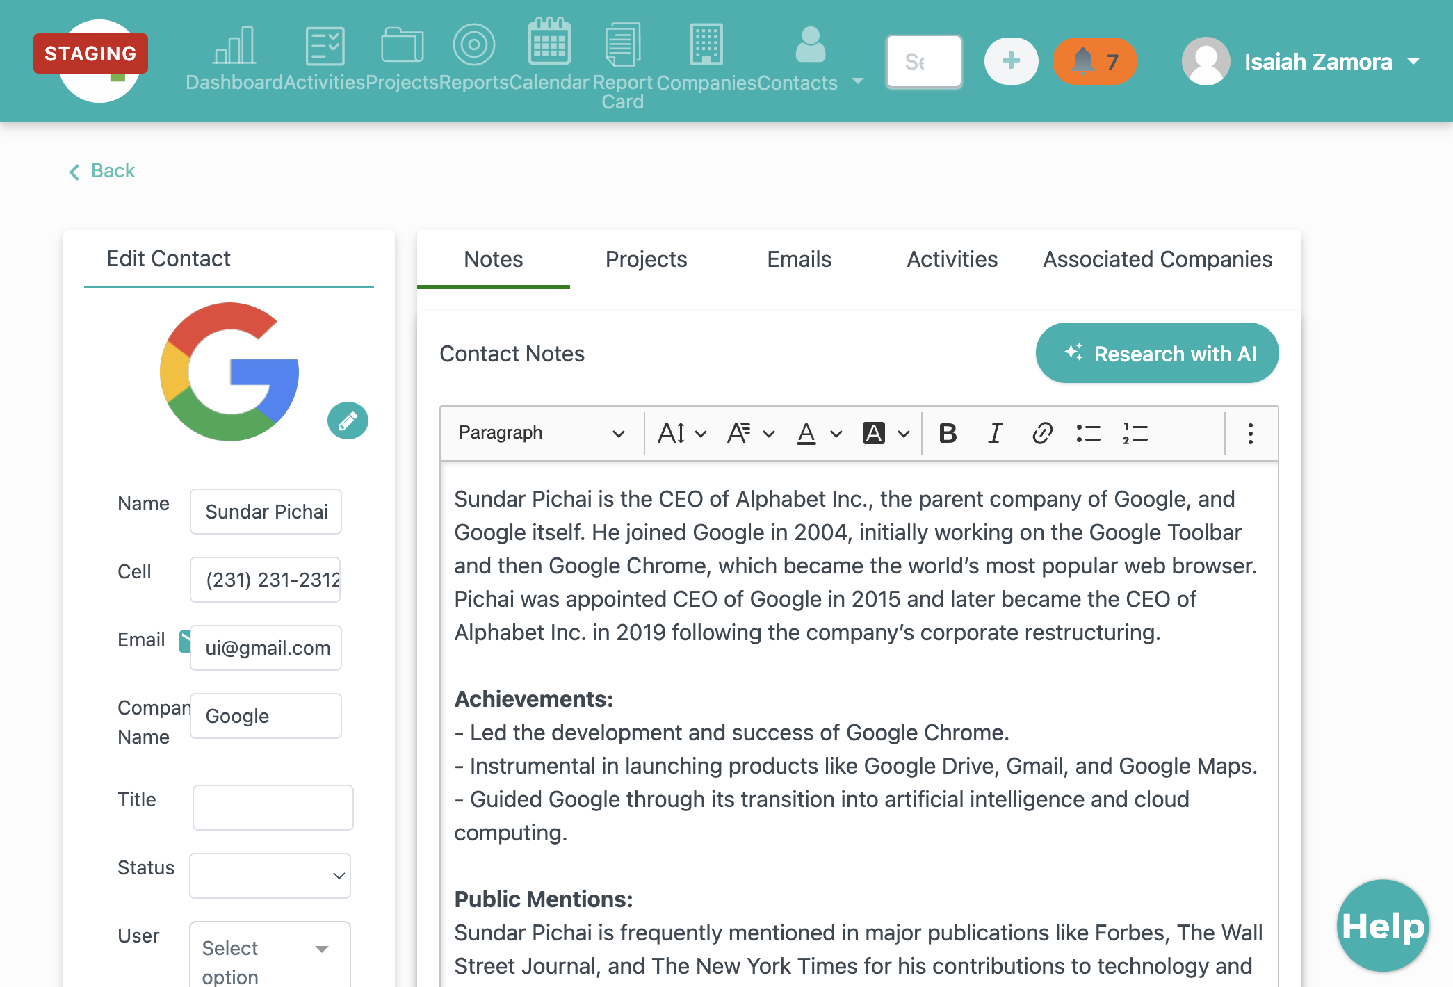
Task: Toggle bold formatting in editor
Action: click(948, 433)
